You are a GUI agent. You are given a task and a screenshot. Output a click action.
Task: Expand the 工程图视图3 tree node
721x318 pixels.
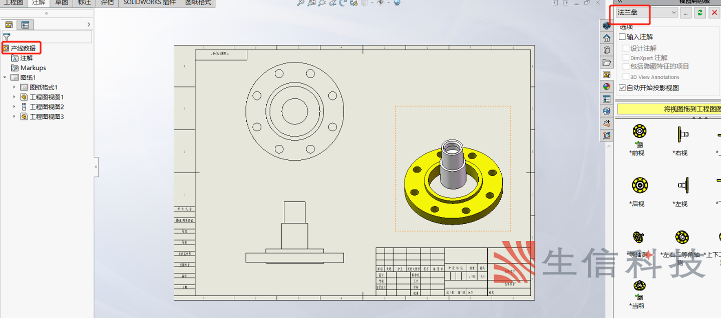[x=14, y=116]
